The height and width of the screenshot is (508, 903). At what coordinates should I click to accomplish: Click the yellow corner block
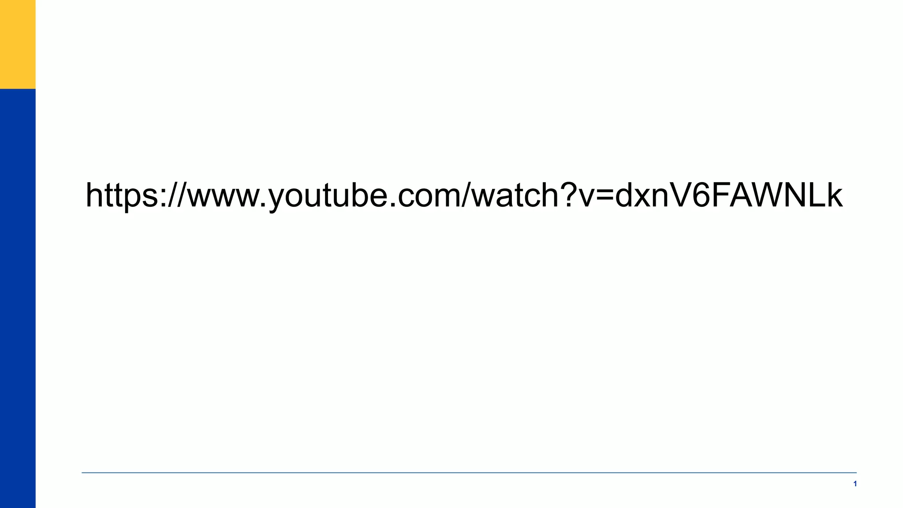tap(18, 44)
